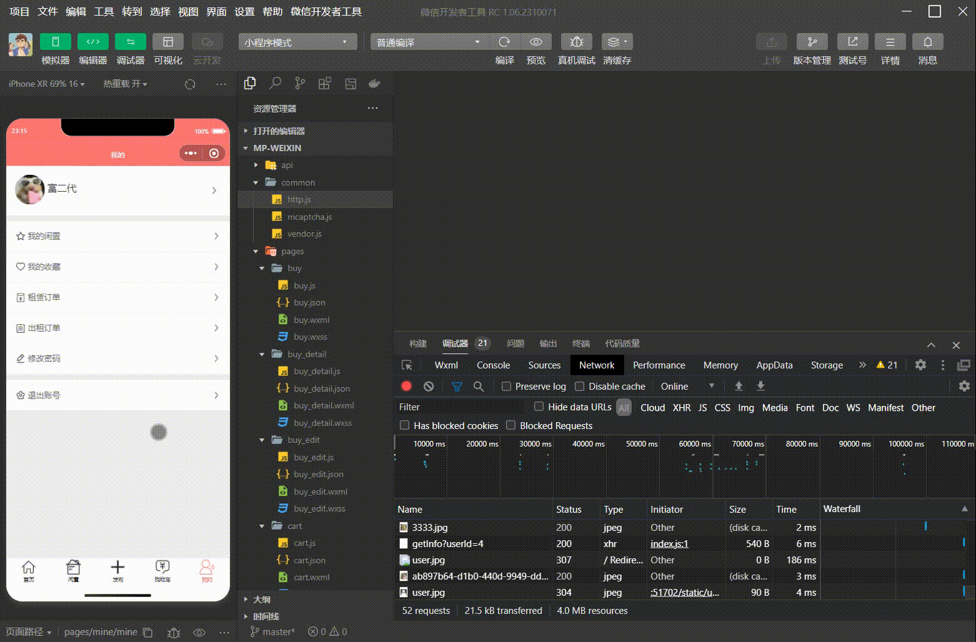Screen dimensions: 976x642
Task: Toggle the editor panel button
Action: tap(92, 42)
